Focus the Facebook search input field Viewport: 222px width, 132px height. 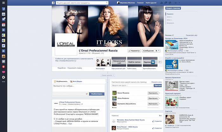click(x=81, y=3)
